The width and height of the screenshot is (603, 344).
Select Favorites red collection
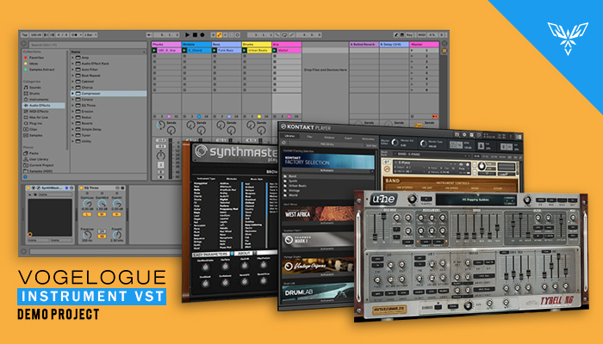34,58
